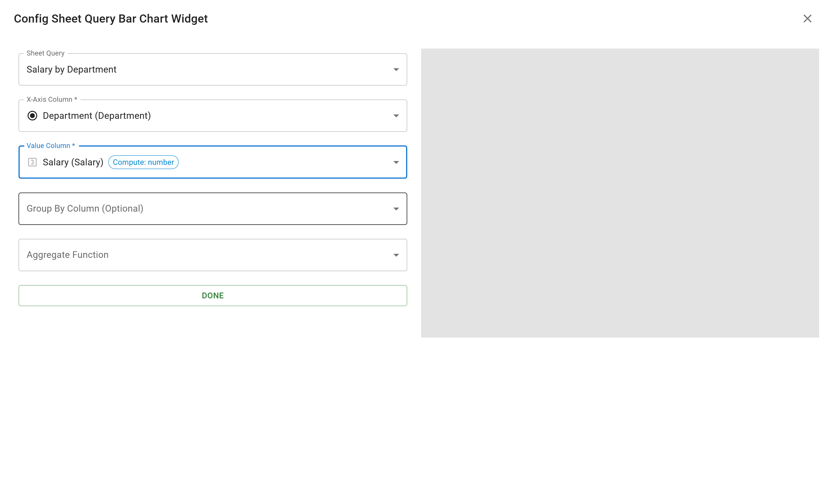Viewport: 833px width, 477px height.
Task: Expand the Aggregate Function dropdown arrow
Action: [x=396, y=255]
